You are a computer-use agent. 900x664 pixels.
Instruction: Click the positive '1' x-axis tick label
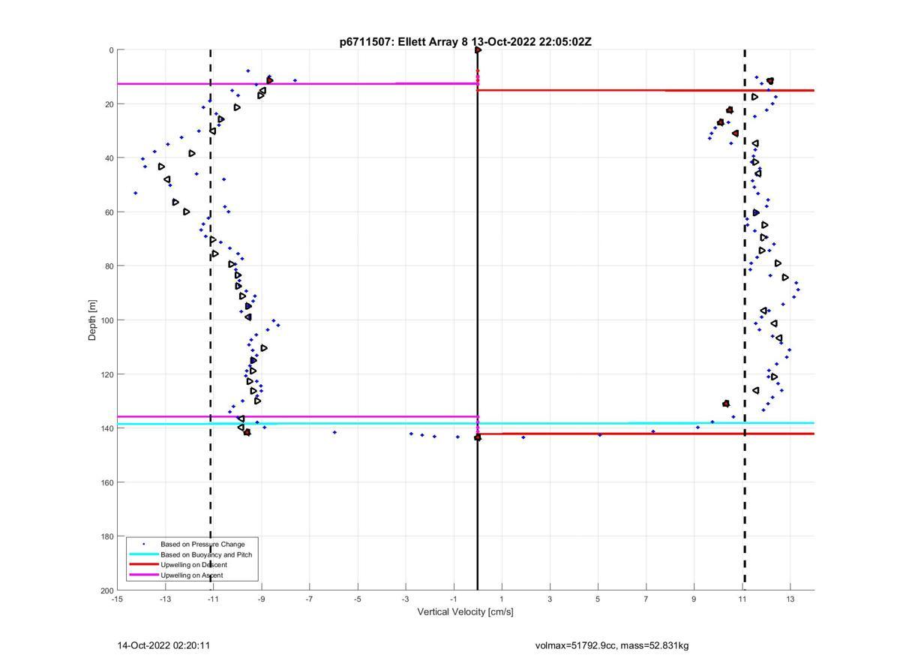point(502,599)
